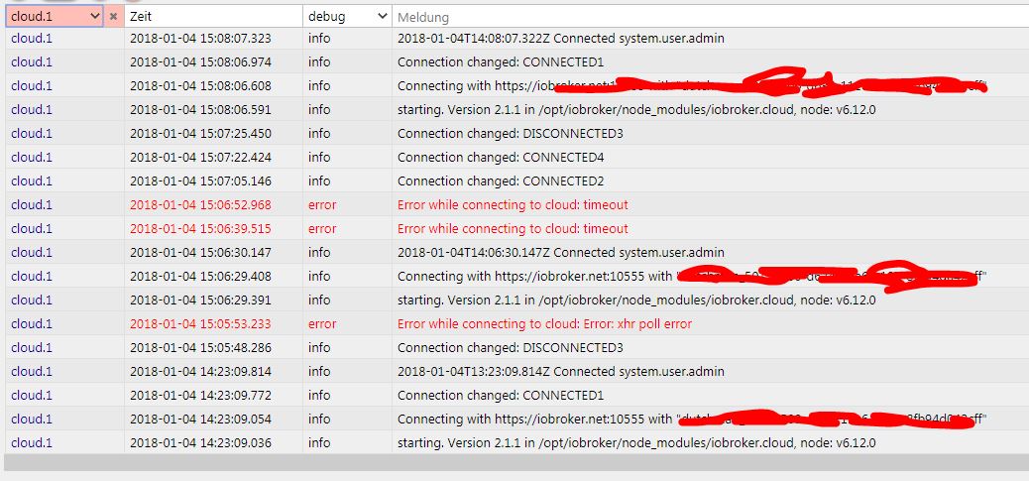Clear the cloud.1 source filter
1029x481 pixels.
113,17
